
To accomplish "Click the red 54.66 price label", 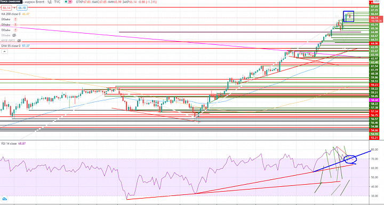I will 374,130.
